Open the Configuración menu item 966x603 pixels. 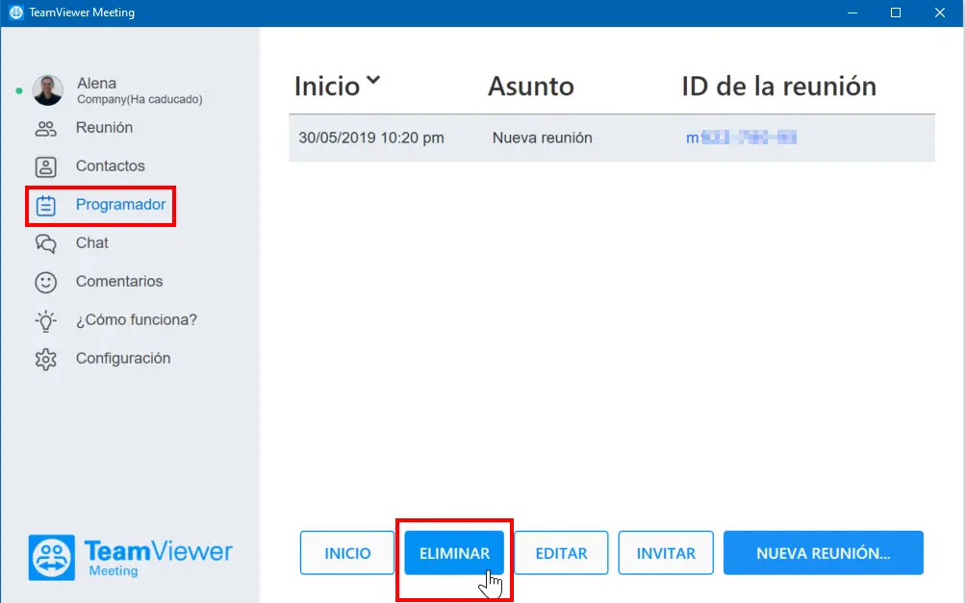[122, 359]
